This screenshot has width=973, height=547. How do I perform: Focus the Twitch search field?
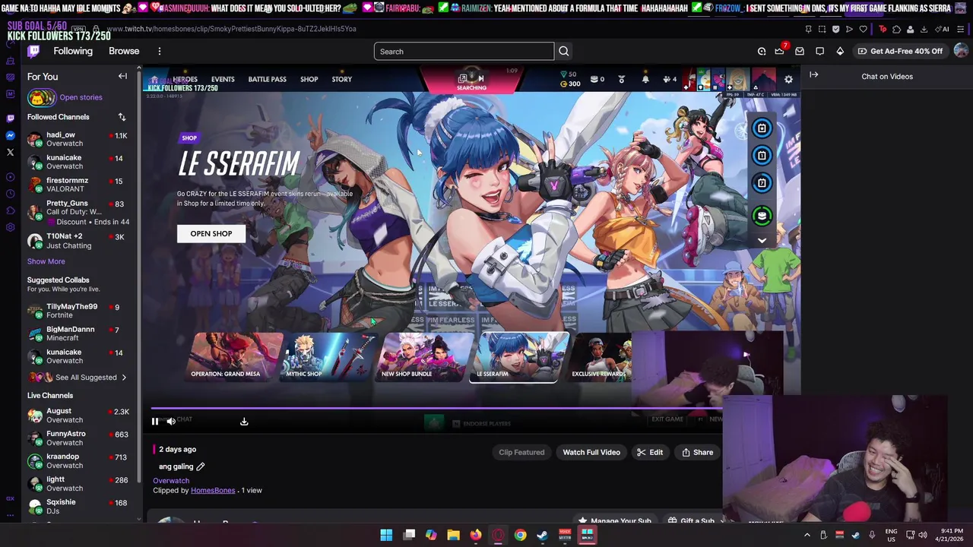[464, 51]
